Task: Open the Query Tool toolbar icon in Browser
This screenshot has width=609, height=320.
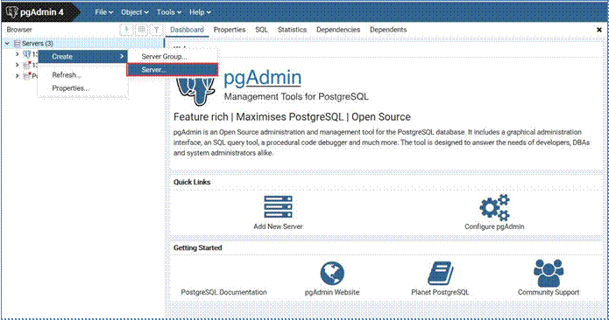Action: click(126, 30)
